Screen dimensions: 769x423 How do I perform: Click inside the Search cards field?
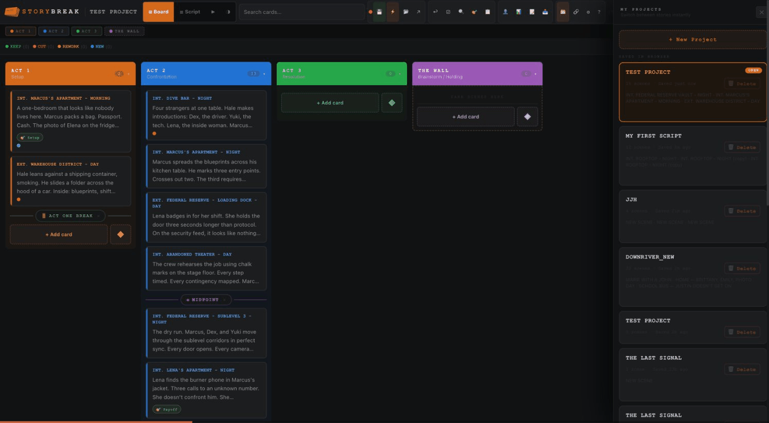pyautogui.click(x=301, y=11)
